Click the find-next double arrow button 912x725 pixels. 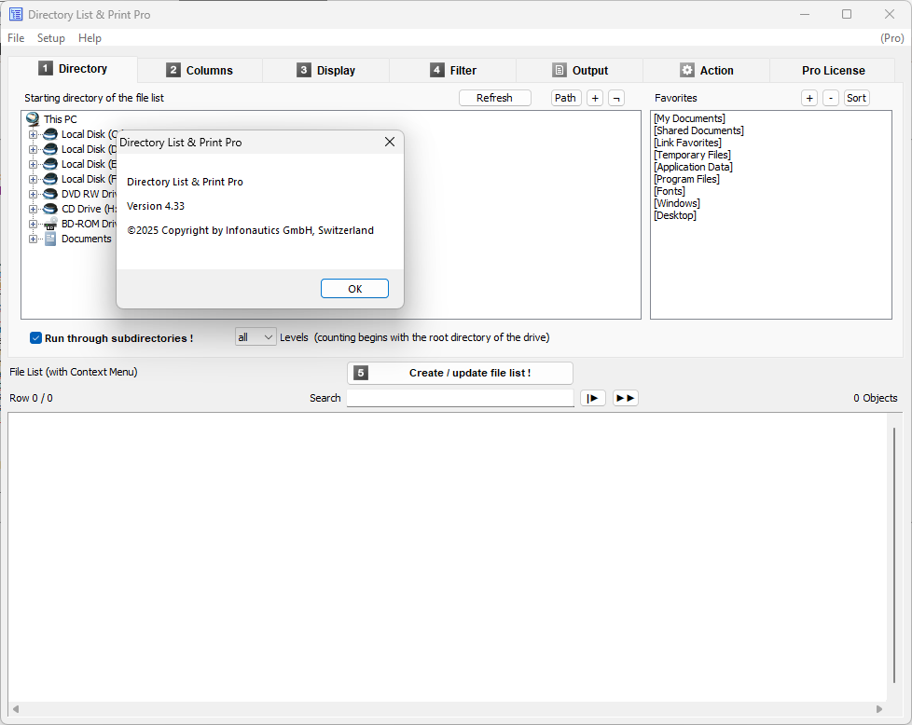click(626, 398)
